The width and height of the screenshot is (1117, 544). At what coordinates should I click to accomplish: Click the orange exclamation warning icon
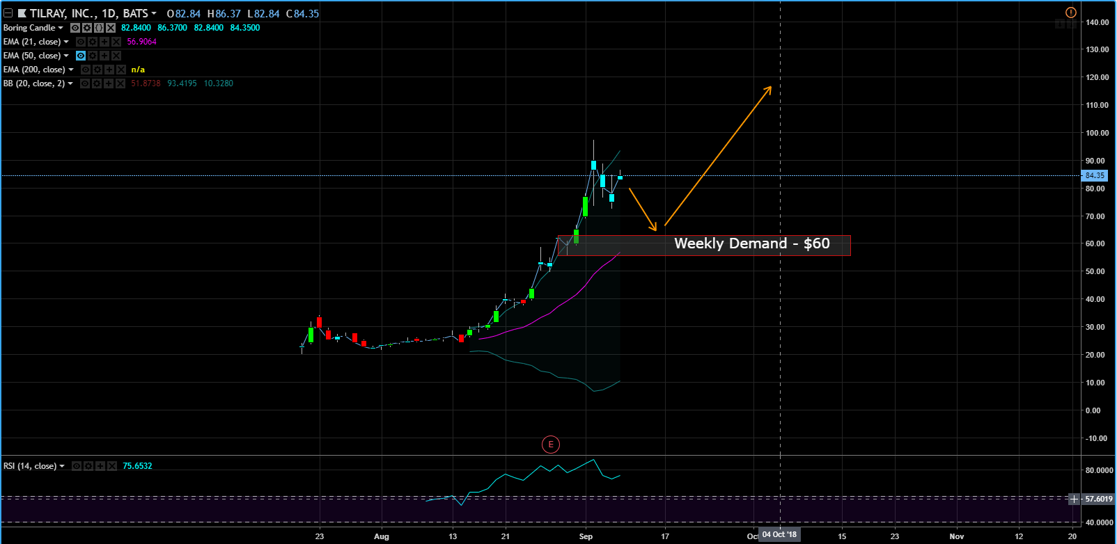click(x=1071, y=13)
